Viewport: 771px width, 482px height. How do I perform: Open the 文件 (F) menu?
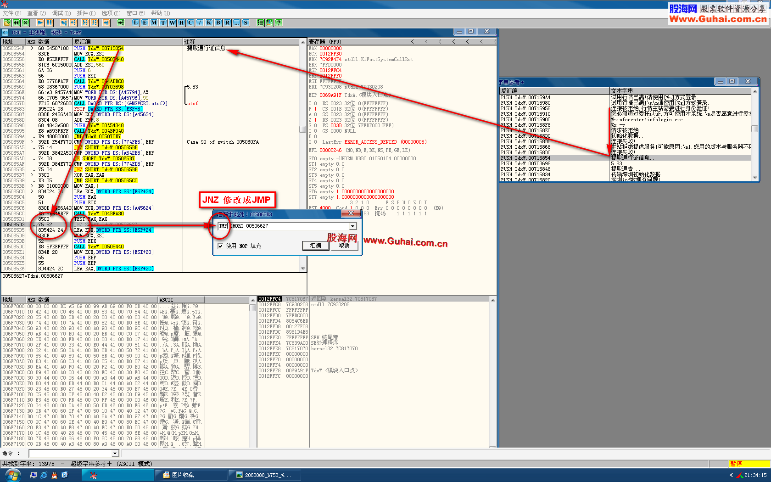pos(12,13)
